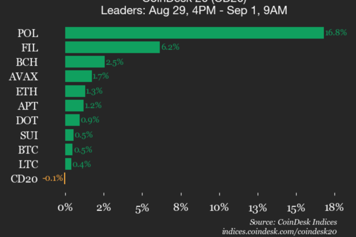Click the chart subtitle with the Leaders date range
The image size is (356, 237).
(178, 9)
